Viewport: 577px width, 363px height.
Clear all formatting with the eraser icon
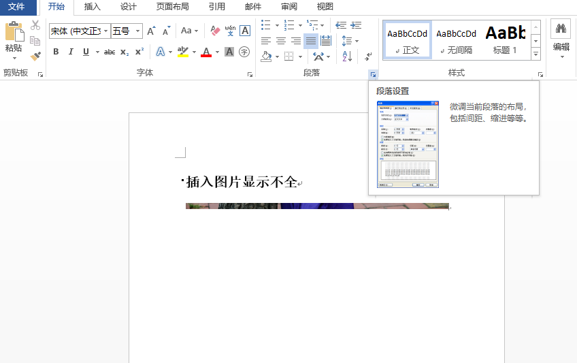tap(215, 31)
